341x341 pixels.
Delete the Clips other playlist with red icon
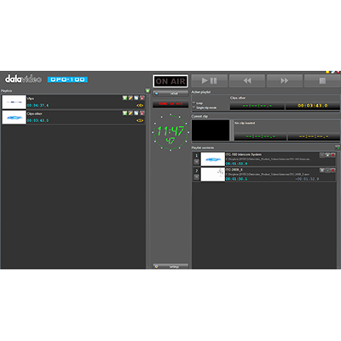point(142,113)
